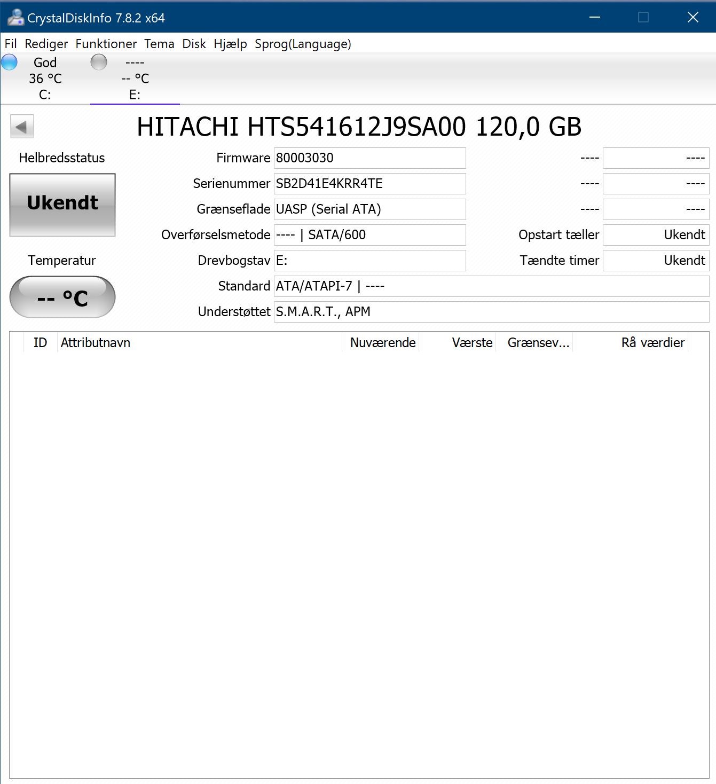This screenshot has height=784, width=716.
Task: Click the Temperatur label
Action: pyautogui.click(x=62, y=261)
